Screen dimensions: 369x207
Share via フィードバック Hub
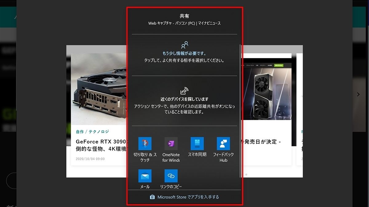coord(223,150)
